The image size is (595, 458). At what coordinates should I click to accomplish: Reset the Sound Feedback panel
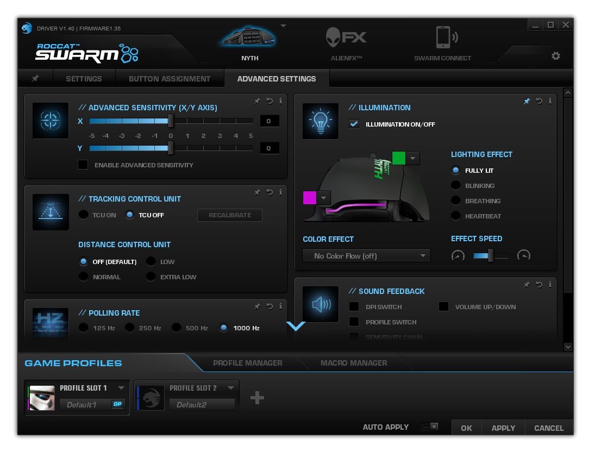tap(539, 284)
